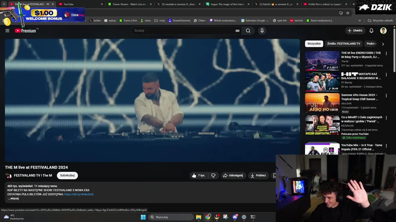Open the Utwórz create menu

click(x=355, y=31)
